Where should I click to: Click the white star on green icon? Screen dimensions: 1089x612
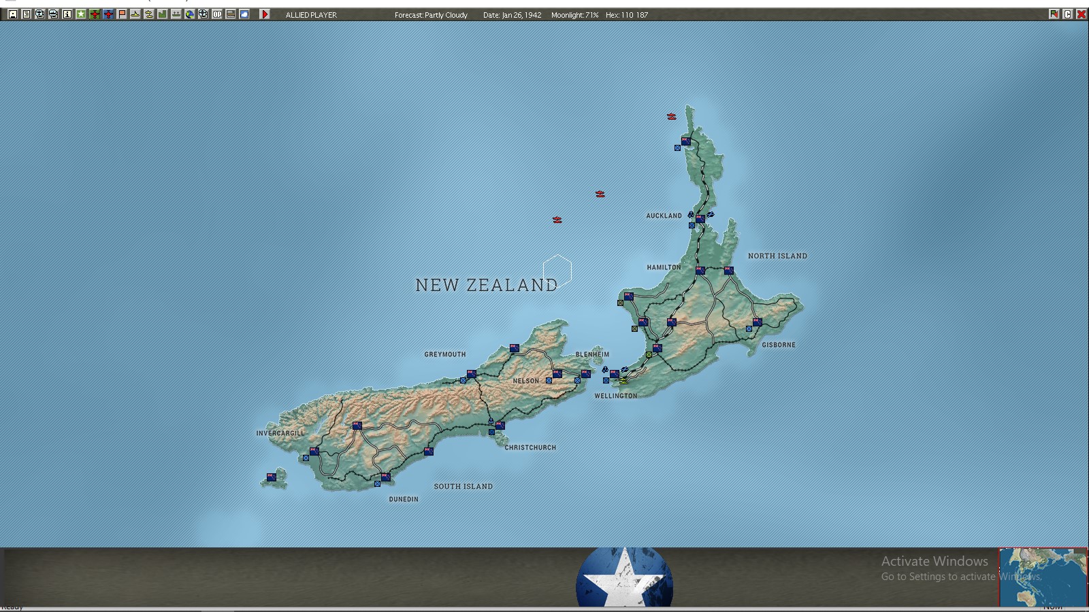tap(81, 14)
